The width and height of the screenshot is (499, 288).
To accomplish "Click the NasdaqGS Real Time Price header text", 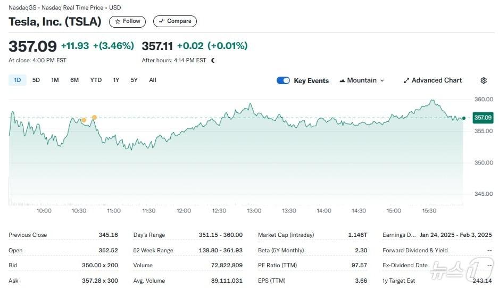I will point(64,7).
